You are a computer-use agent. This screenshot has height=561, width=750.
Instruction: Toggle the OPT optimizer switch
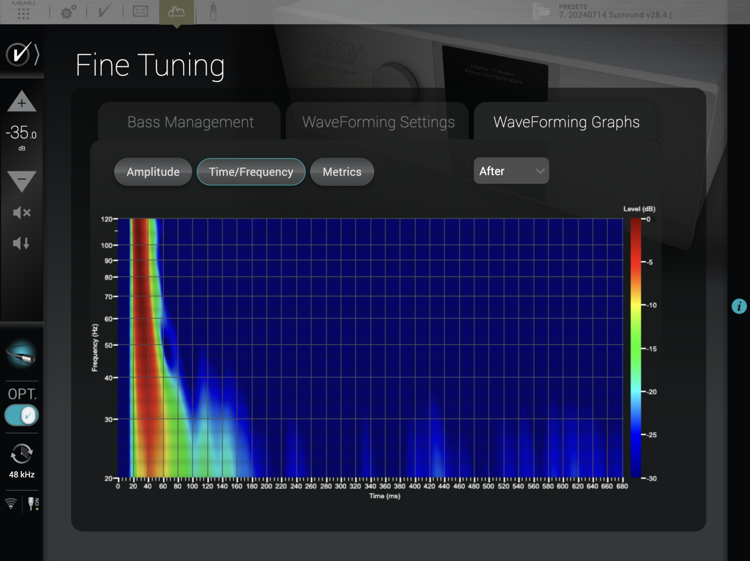tap(21, 416)
